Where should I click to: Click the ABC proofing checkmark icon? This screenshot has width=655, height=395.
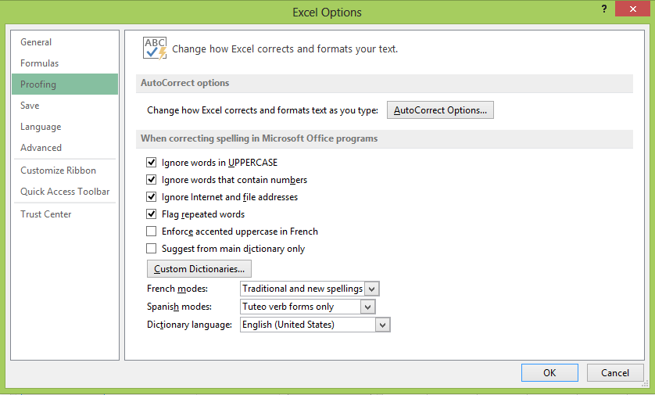(x=155, y=48)
